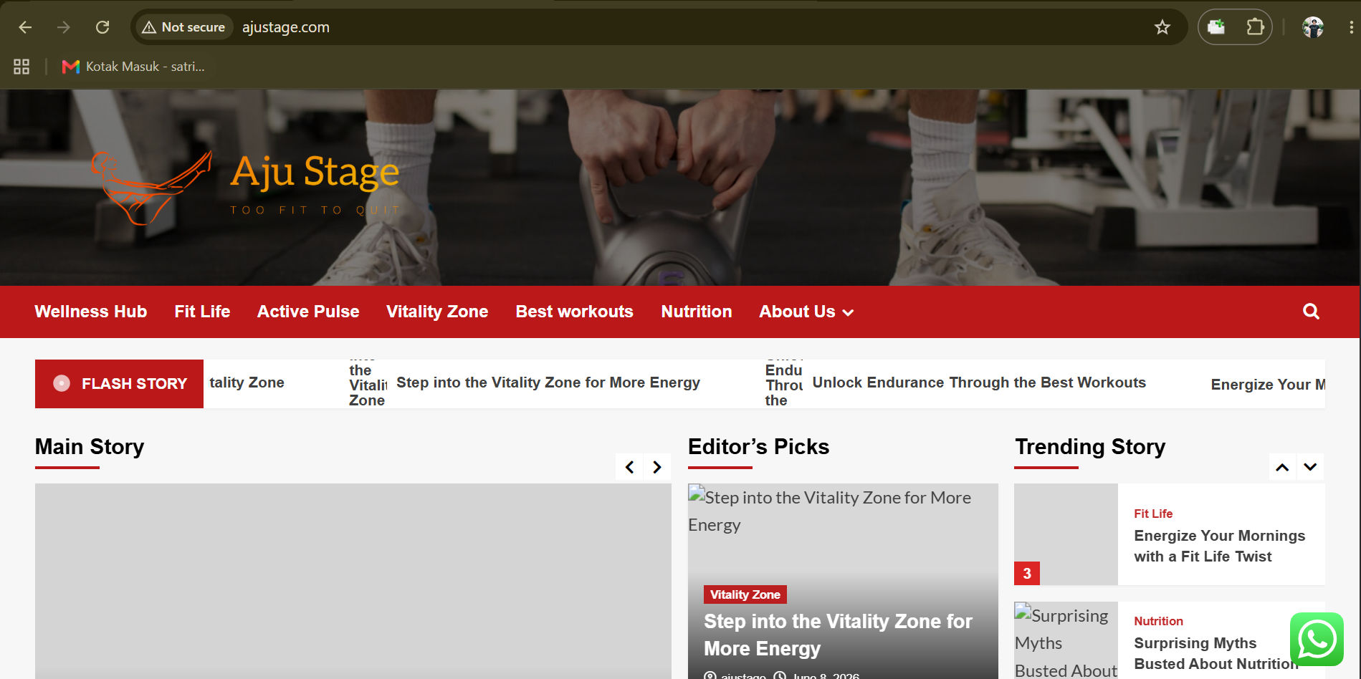Go to the Nutrition section

tap(697, 312)
